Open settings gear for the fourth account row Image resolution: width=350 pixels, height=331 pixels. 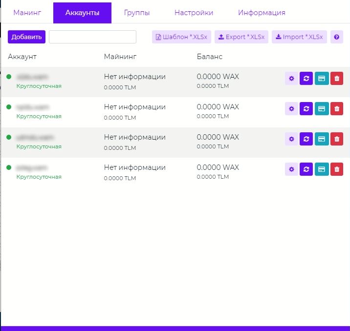coord(291,169)
